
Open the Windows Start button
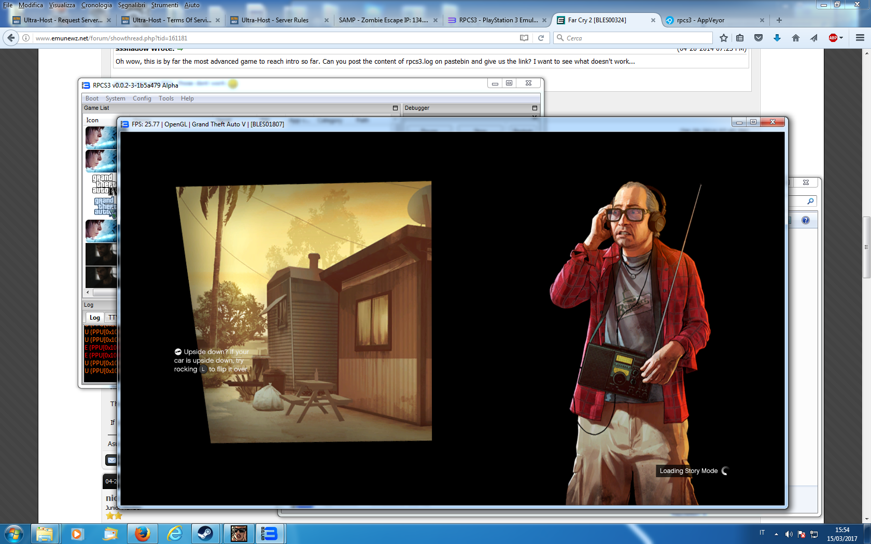click(x=13, y=534)
